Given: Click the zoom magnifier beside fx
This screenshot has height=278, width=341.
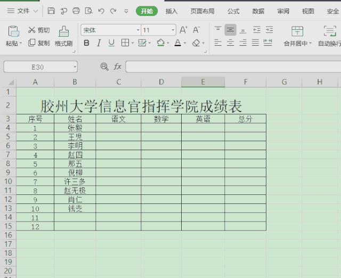Looking at the screenshot, I should 104,67.
